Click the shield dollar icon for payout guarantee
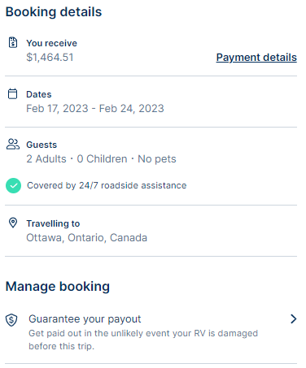 click(11, 320)
